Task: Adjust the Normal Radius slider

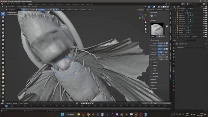Action: coord(163,55)
